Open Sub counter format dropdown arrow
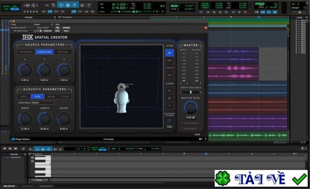 127,8
